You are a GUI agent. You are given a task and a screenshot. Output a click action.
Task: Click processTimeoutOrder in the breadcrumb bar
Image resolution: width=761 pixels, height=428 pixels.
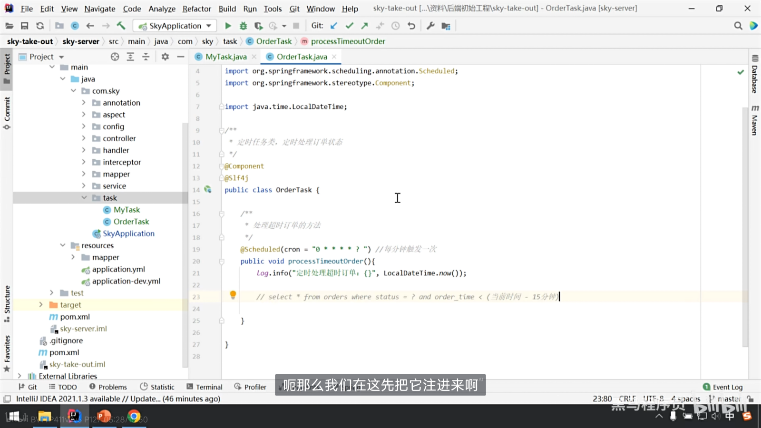pyautogui.click(x=348, y=41)
